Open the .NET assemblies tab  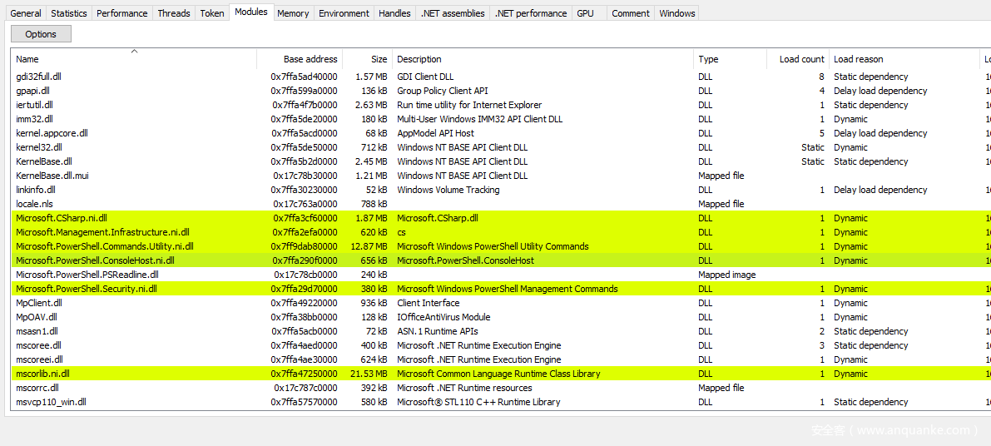(x=453, y=13)
